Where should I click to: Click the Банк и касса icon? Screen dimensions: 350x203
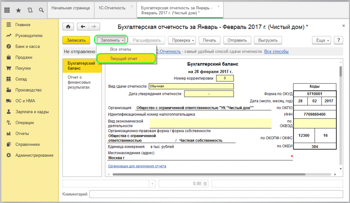[x=9, y=47]
